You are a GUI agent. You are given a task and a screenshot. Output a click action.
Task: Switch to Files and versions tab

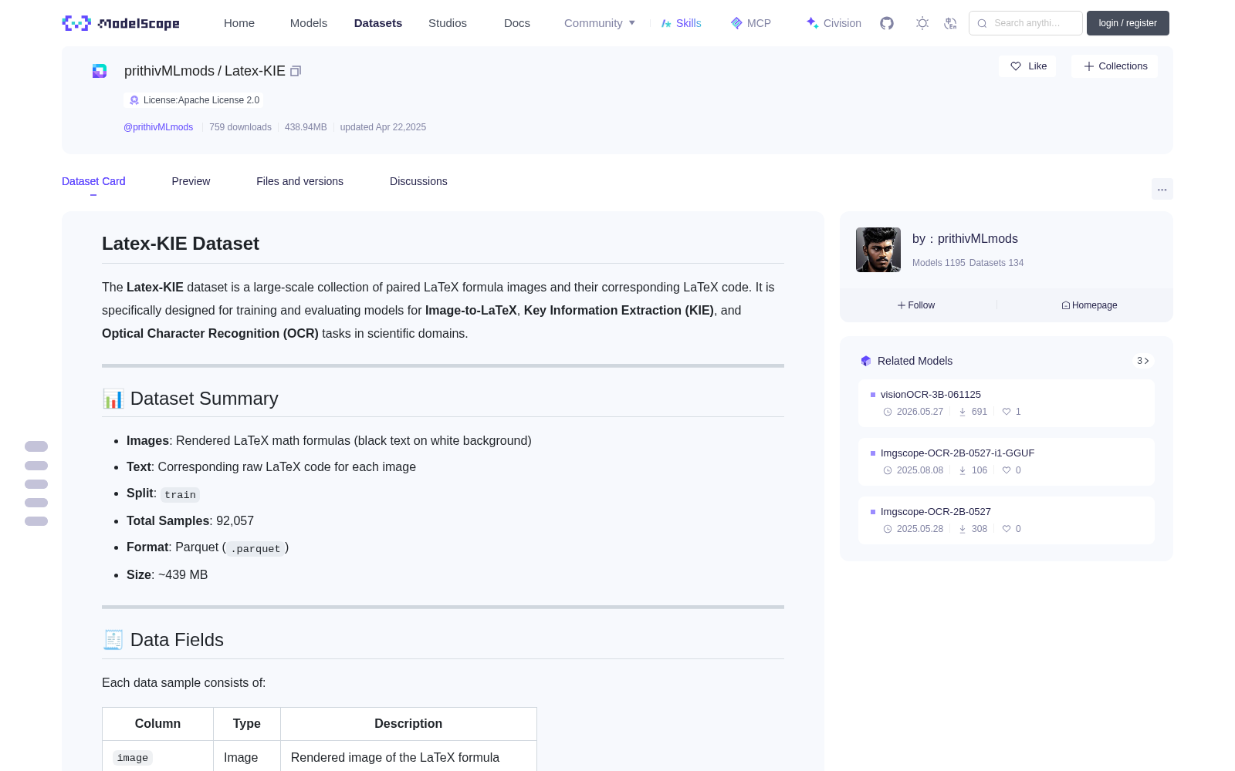click(299, 181)
